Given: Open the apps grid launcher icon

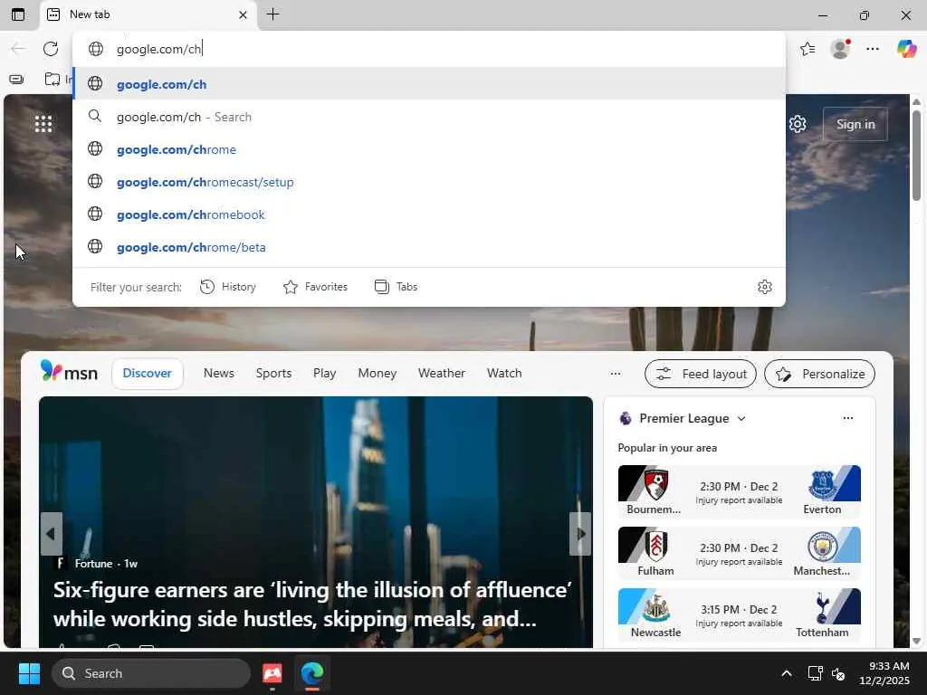Looking at the screenshot, I should (43, 124).
